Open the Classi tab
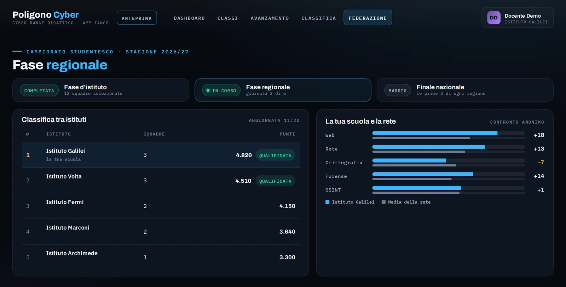 point(227,18)
